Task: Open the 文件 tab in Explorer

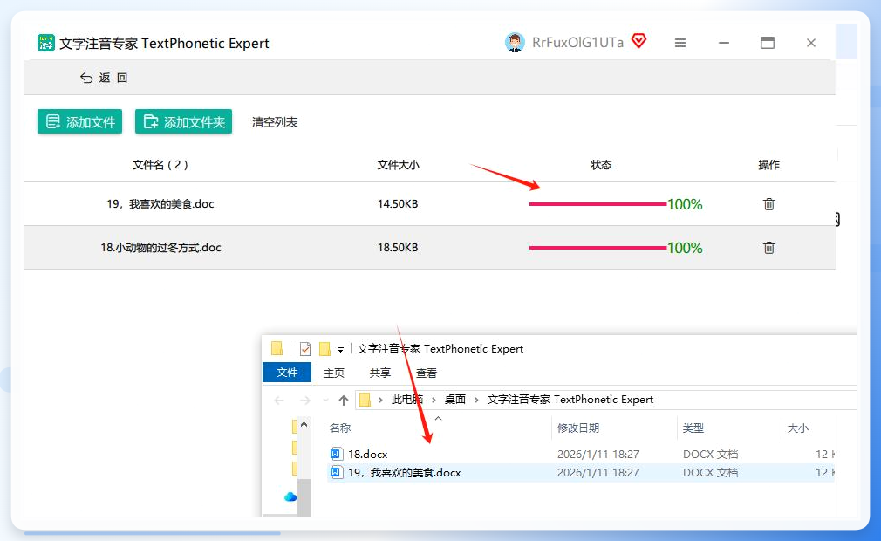Action: pyautogui.click(x=287, y=373)
